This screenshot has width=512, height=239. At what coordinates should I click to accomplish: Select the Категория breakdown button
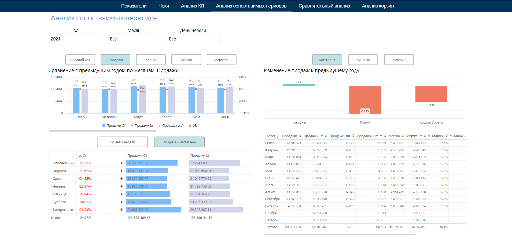click(327, 59)
